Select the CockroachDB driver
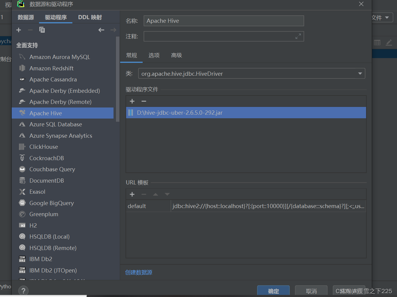 (x=62, y=158)
